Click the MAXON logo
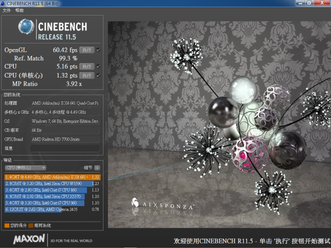 point(29,239)
